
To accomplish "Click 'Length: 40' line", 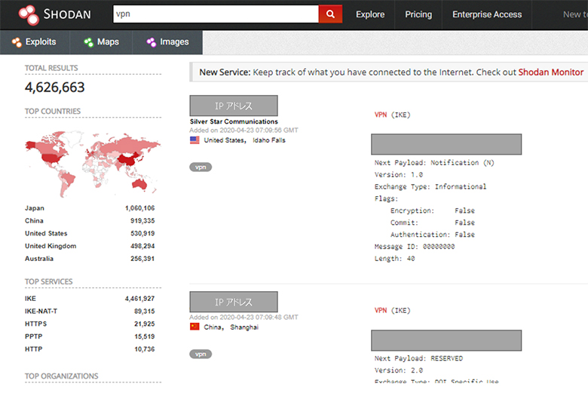I will [394, 259].
